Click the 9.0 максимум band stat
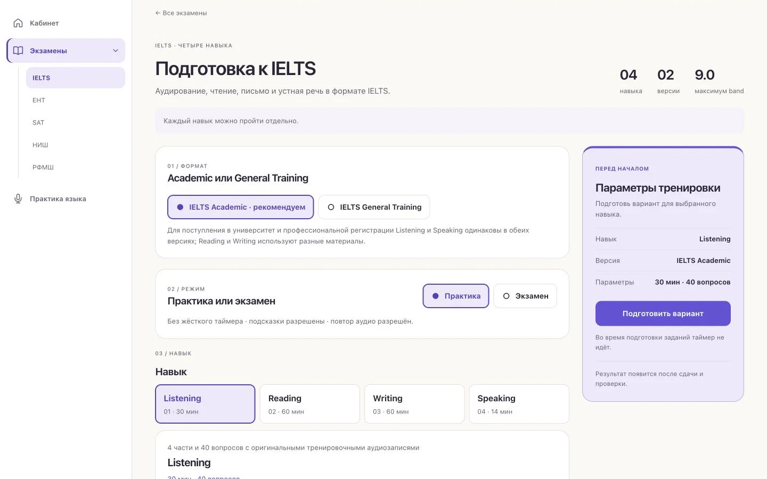Image resolution: width=767 pixels, height=479 pixels. click(719, 81)
